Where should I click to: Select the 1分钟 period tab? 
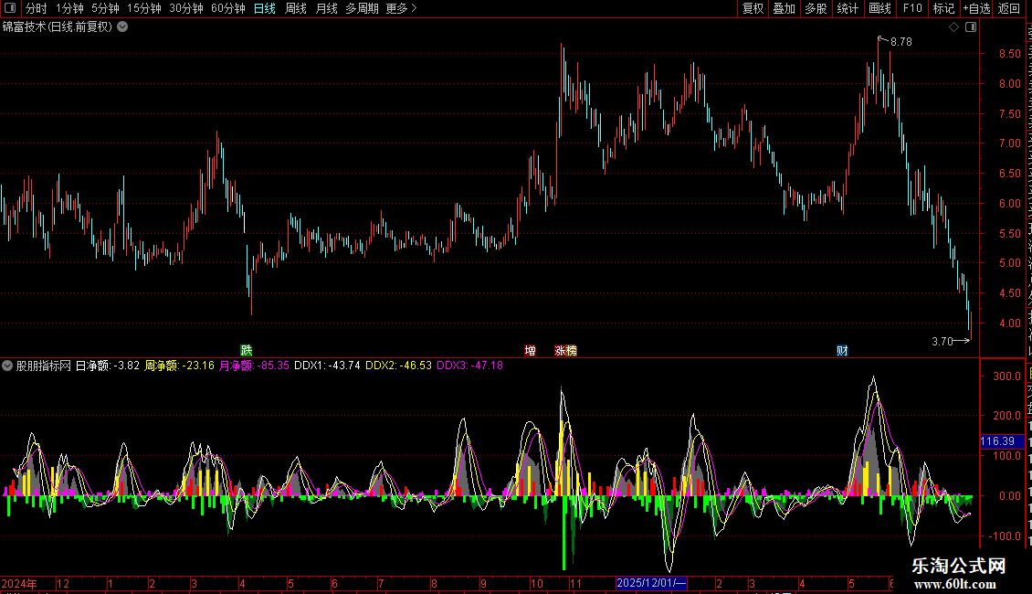(69, 8)
